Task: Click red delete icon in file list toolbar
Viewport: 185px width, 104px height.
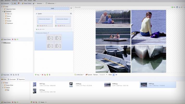Action: coord(34,102)
